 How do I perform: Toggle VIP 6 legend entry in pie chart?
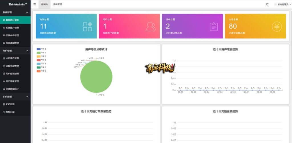[x=41, y=71]
